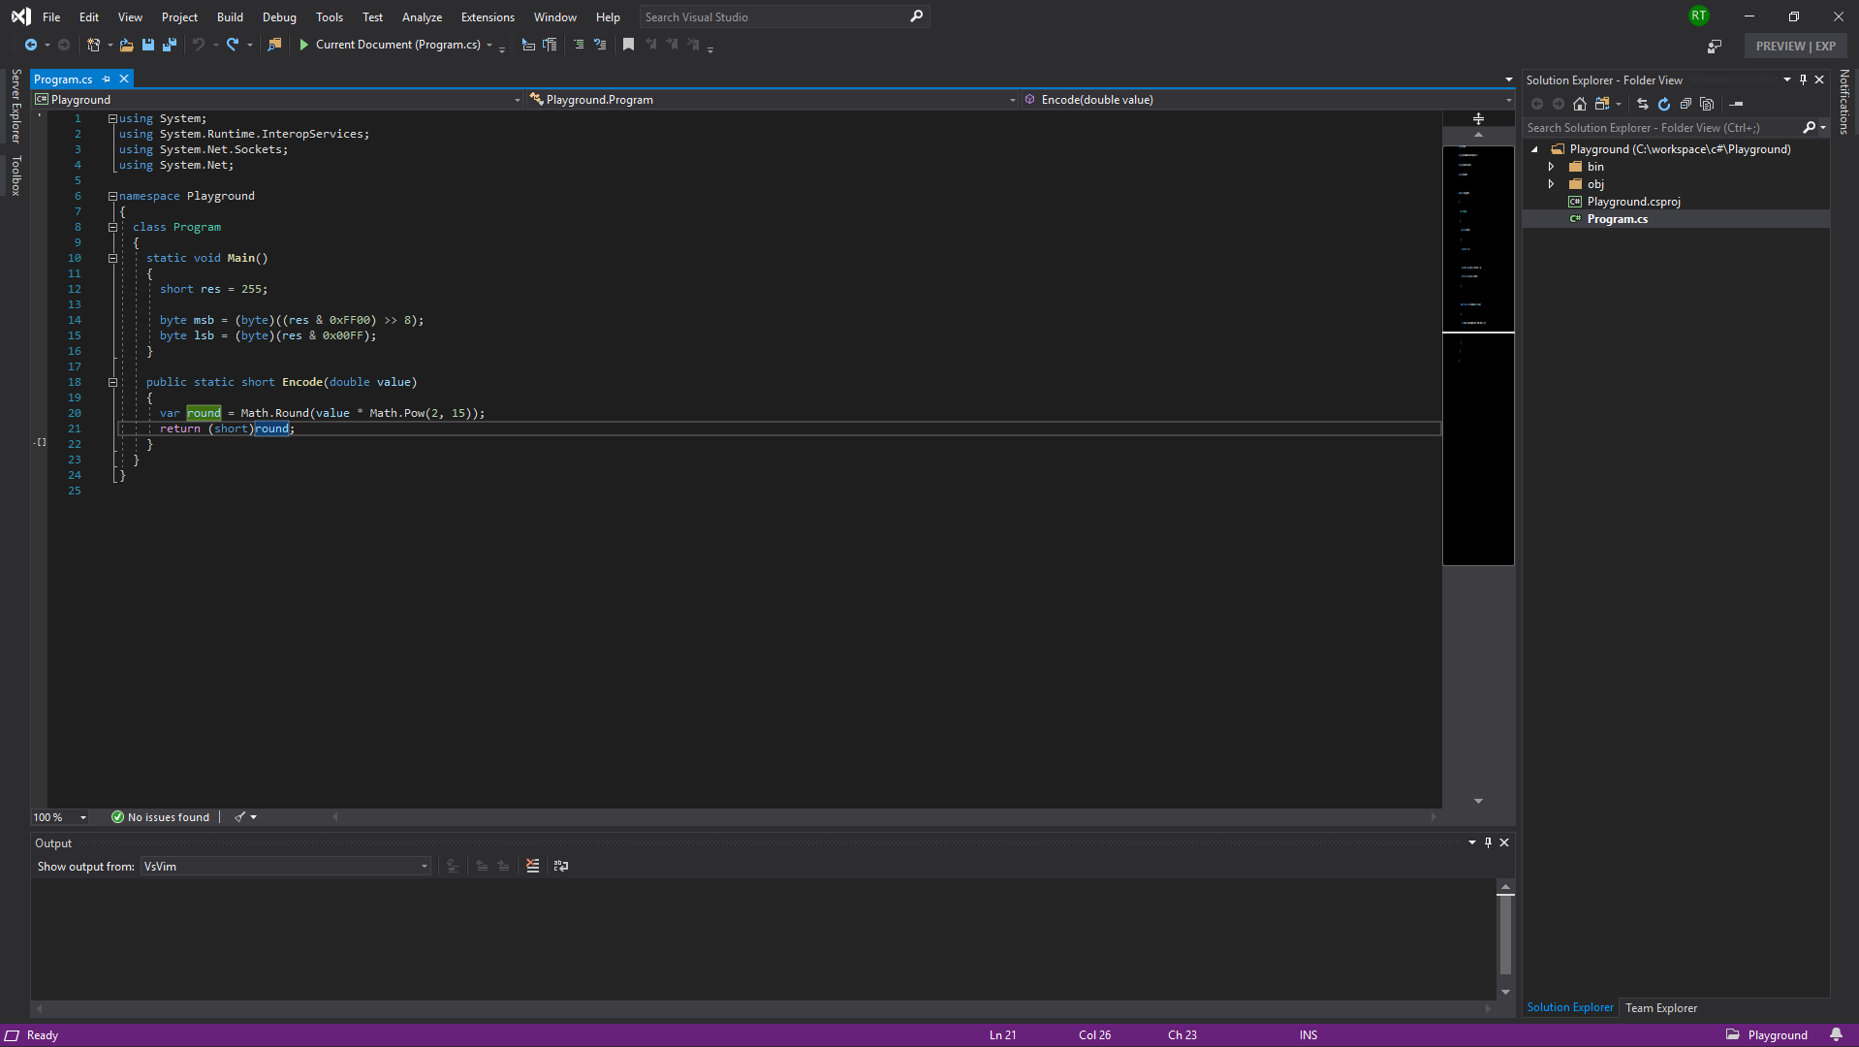The height and width of the screenshot is (1047, 1859).
Task: Click the Find in Files icon
Action: 274,45
